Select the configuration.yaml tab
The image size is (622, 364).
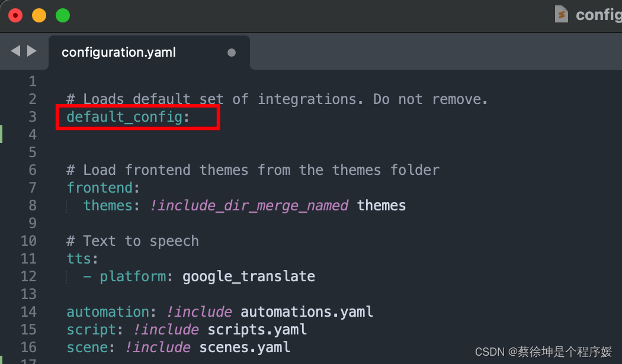point(149,53)
